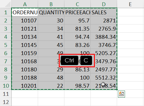Click quantity cell with value 45

click(51, 45)
